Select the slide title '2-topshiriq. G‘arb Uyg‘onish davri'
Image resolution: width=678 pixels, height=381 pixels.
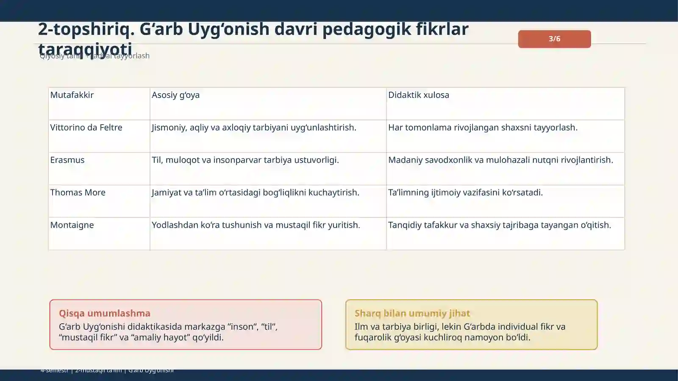click(x=253, y=39)
